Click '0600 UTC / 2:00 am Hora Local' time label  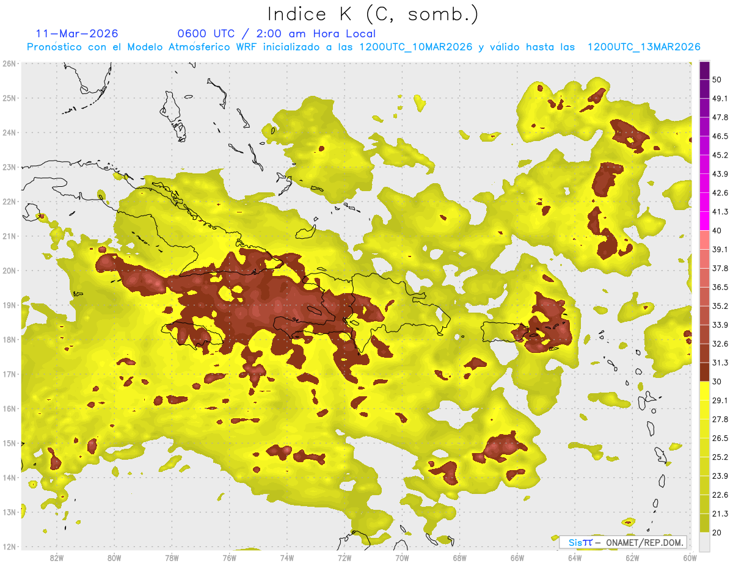276,34
